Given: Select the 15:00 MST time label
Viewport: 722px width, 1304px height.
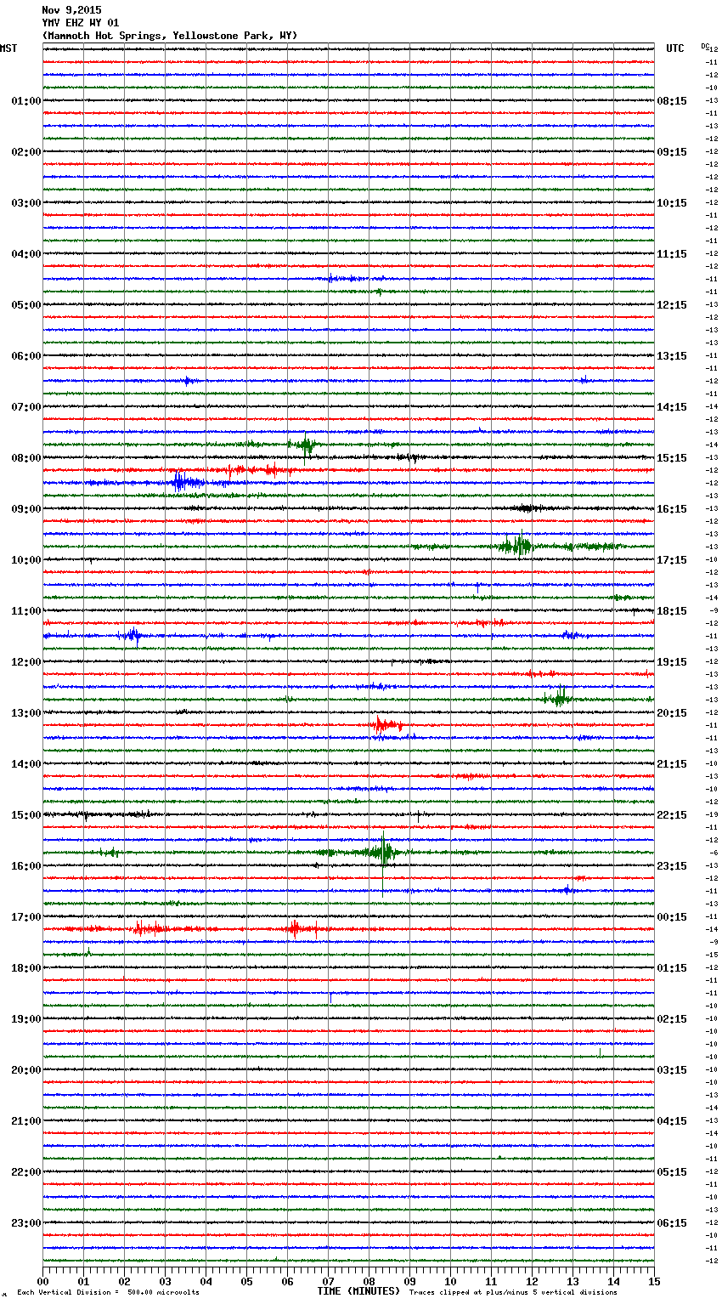Looking at the screenshot, I should [x=26, y=815].
